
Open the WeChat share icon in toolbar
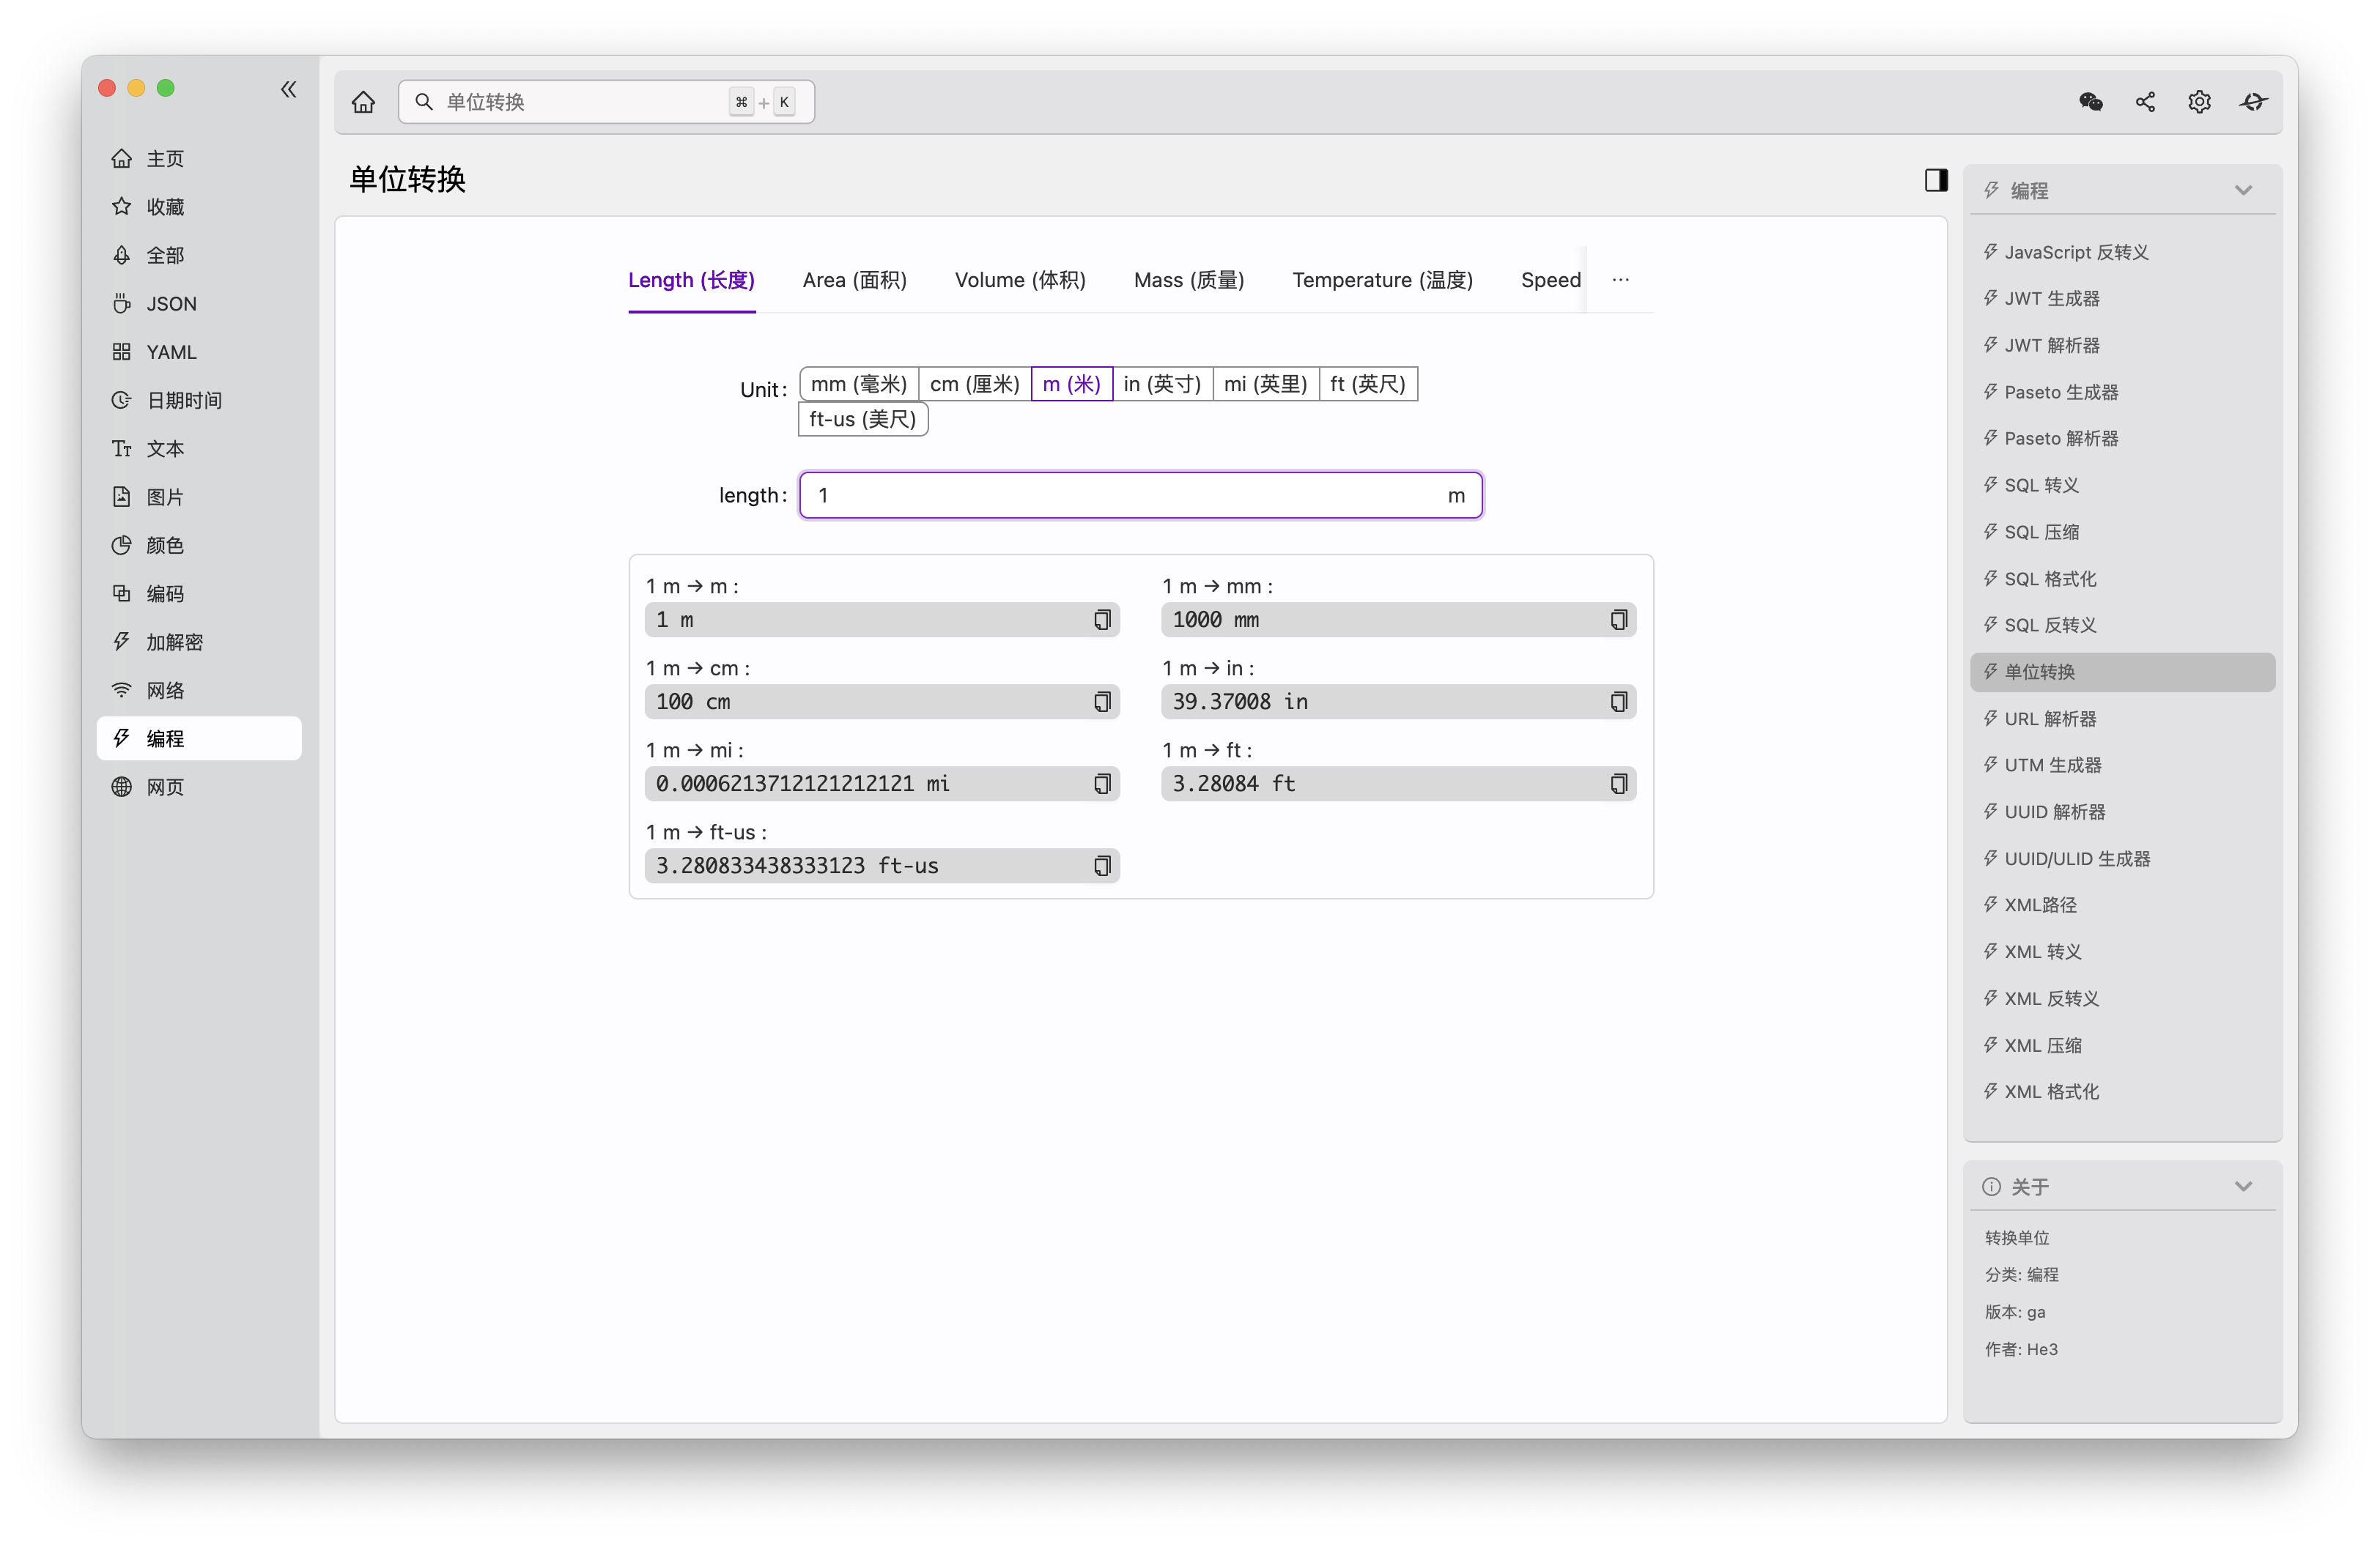tap(2090, 101)
